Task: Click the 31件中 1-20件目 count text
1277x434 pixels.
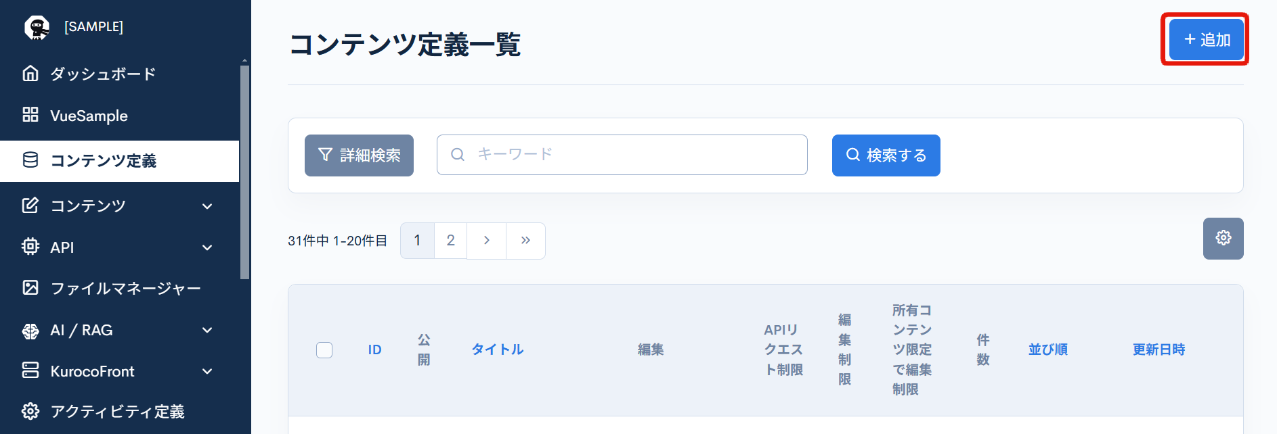Action: [337, 241]
